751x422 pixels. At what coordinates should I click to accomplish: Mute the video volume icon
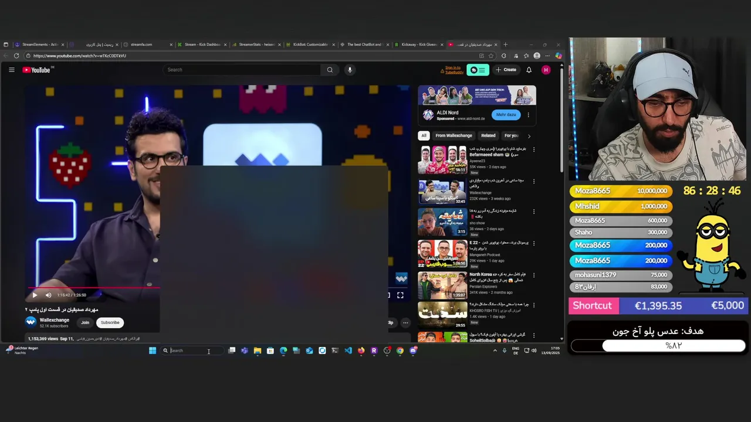pyautogui.click(x=49, y=295)
